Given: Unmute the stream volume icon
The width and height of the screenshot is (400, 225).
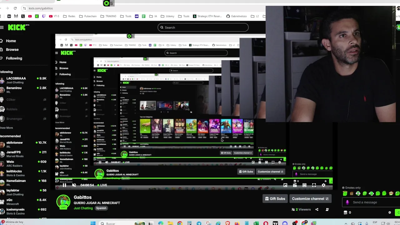Looking at the screenshot, I should coord(74,185).
